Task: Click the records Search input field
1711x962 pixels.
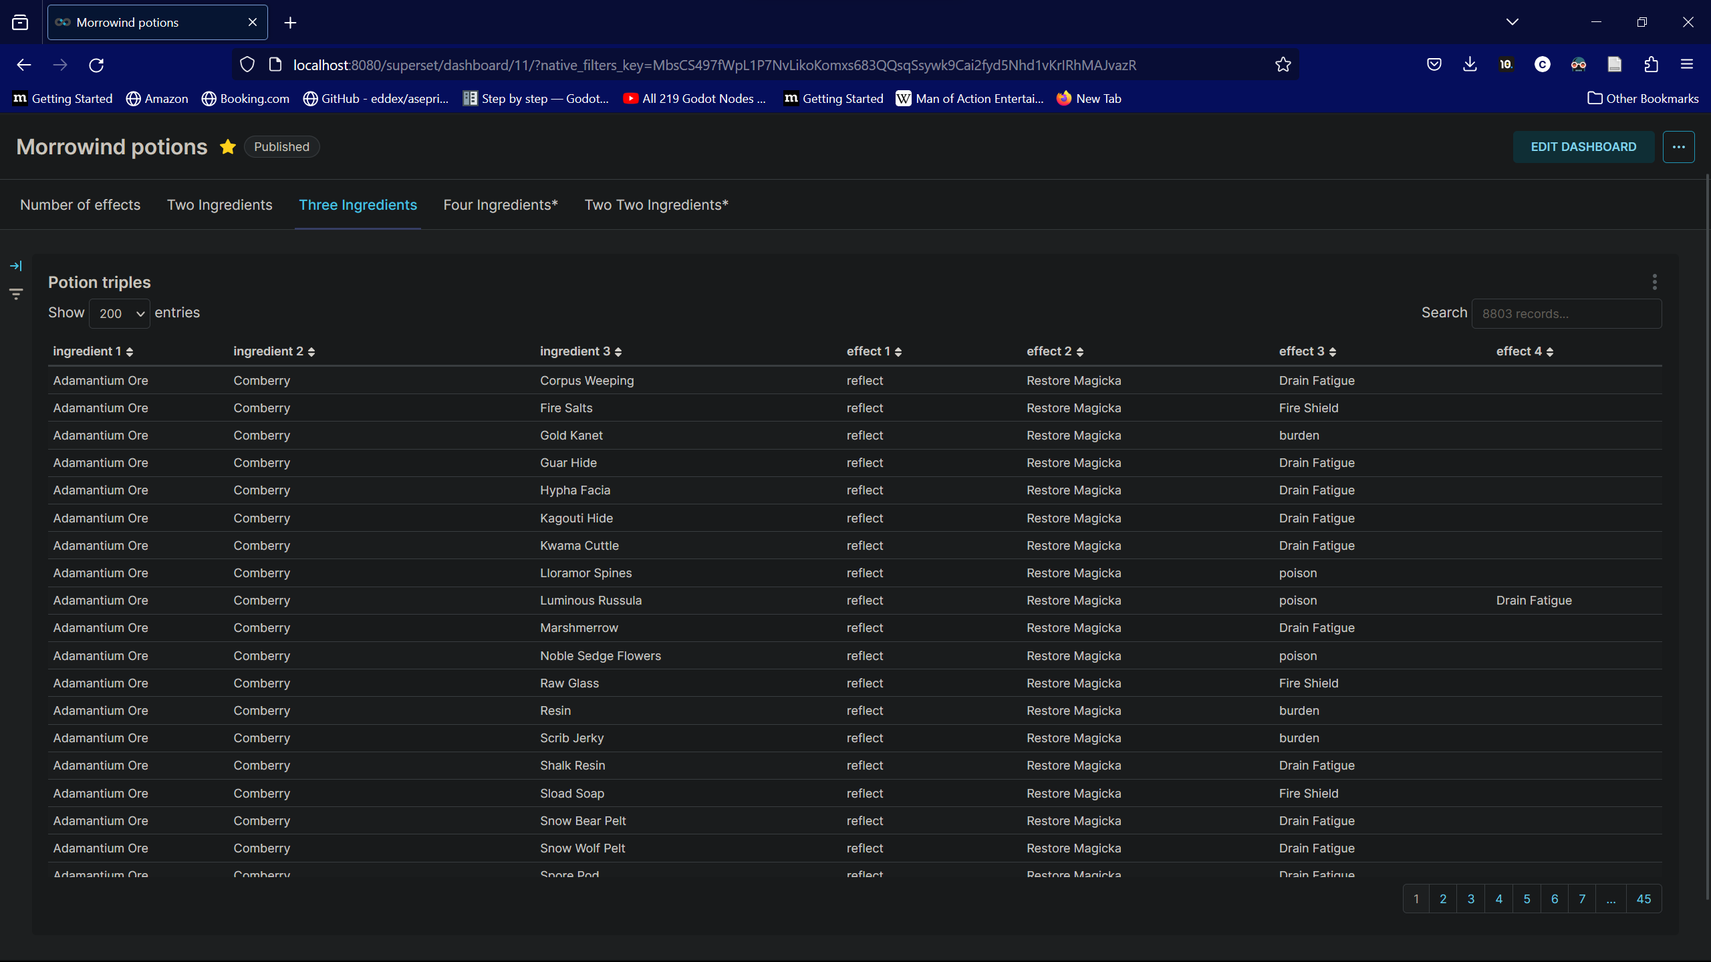Action: (x=1566, y=314)
